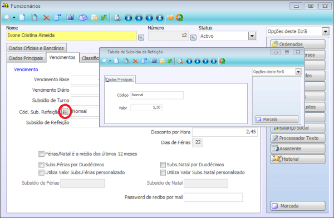Click the Password de recibo por mail field
Viewport: 334px width, 218px height.
coord(213,197)
